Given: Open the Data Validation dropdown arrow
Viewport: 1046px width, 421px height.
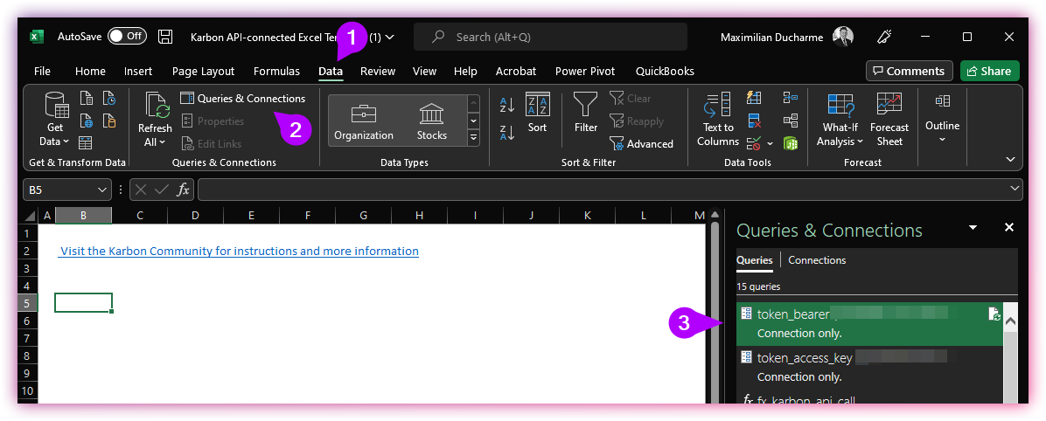Looking at the screenshot, I should (771, 143).
